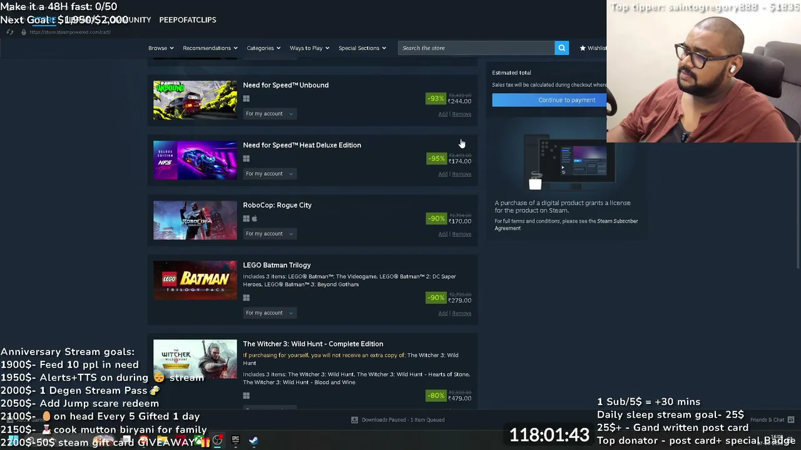The height and width of the screenshot is (450, 801).
Task: Click the RoboCop: Rogue City cover image
Action: pos(195,220)
